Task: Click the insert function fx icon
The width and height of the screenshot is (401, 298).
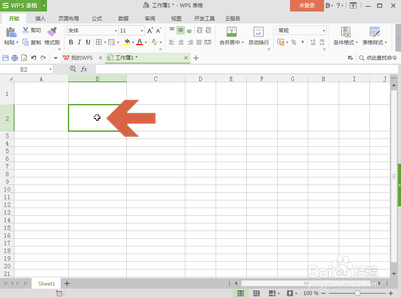Action: click(x=84, y=69)
